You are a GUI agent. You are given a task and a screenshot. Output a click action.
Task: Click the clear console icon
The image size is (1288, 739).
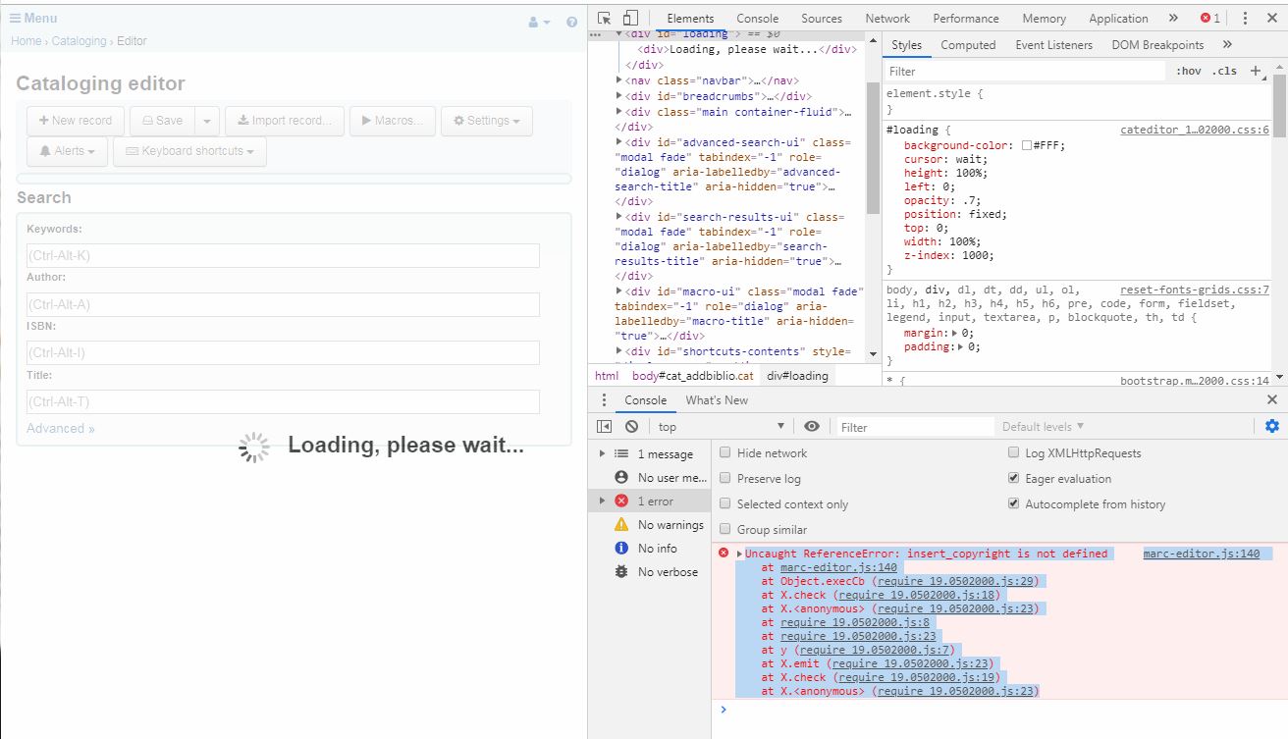tap(631, 427)
